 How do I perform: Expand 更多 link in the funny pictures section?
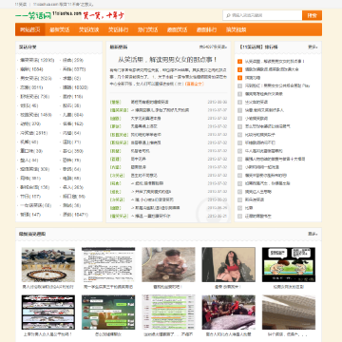coord(313,234)
